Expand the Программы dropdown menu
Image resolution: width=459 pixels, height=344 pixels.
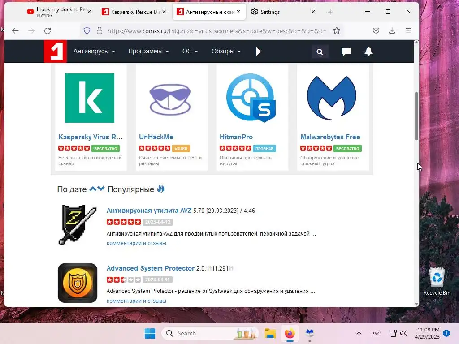click(x=149, y=51)
